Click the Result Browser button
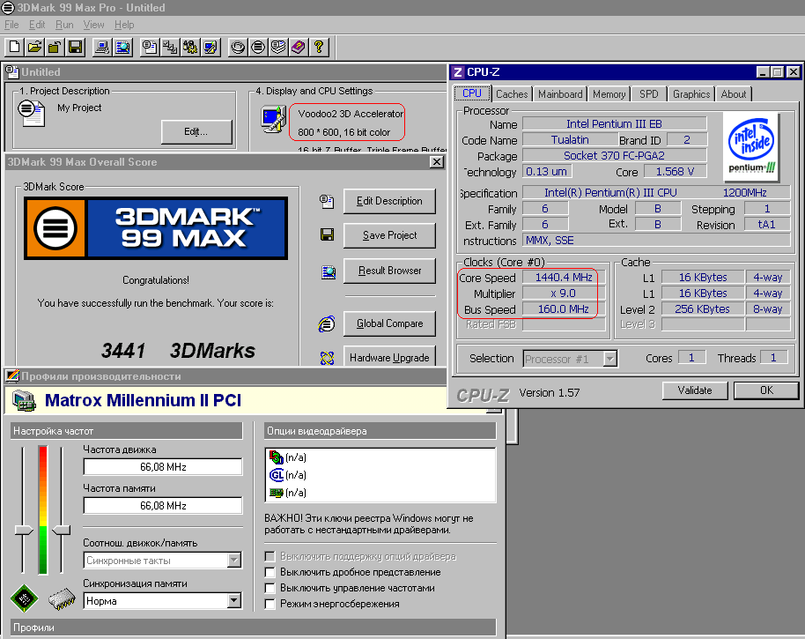This screenshot has width=805, height=639. [x=389, y=271]
